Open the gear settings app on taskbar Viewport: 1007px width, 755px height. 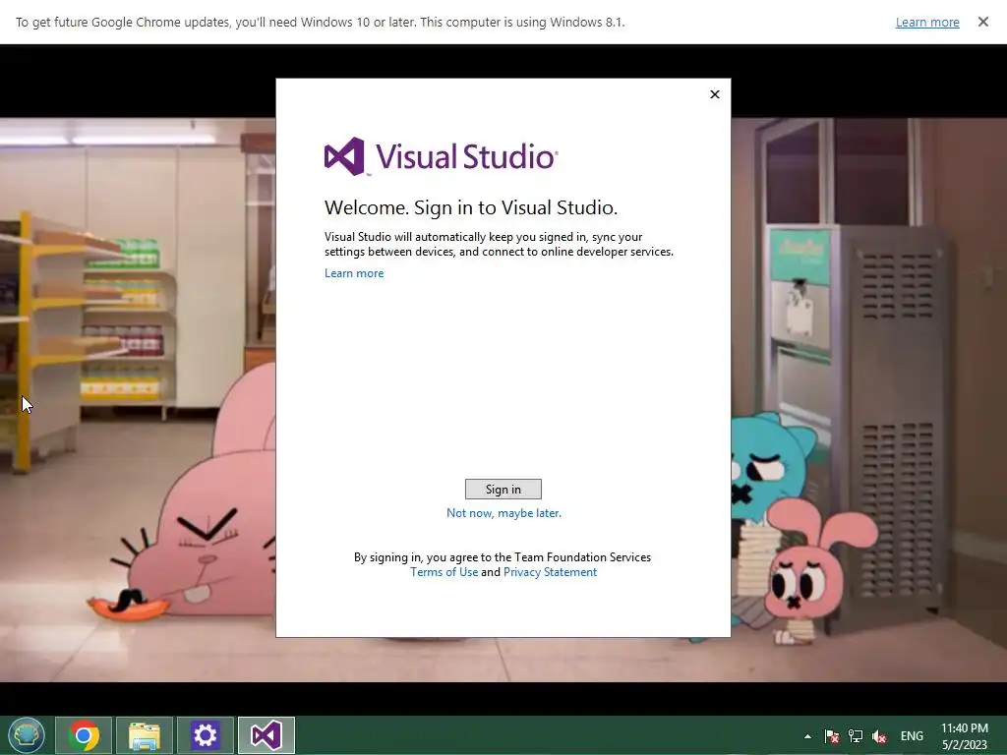[x=205, y=735]
